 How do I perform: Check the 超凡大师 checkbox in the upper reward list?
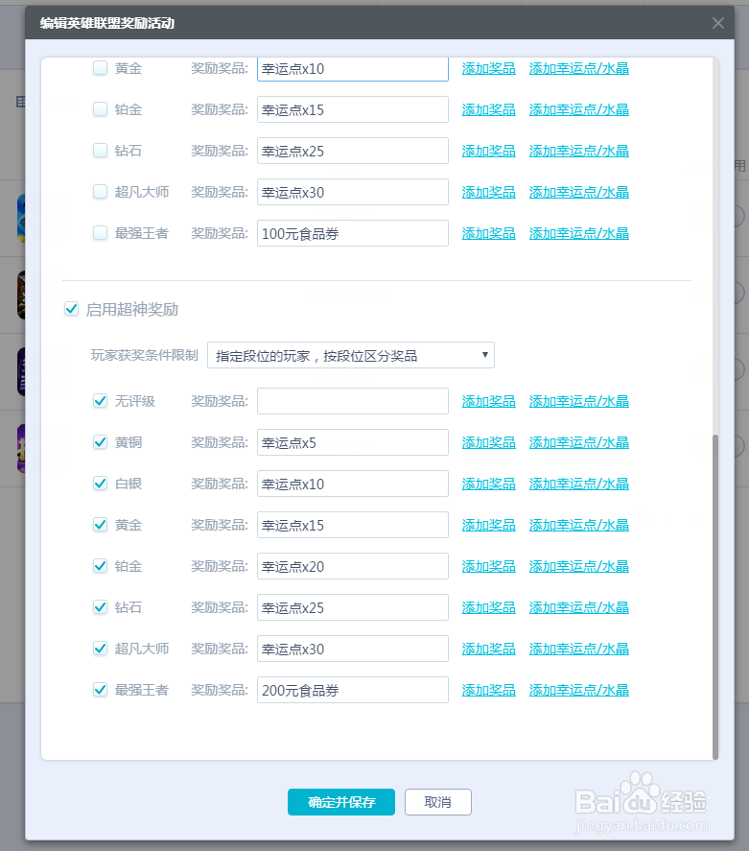pos(101,192)
